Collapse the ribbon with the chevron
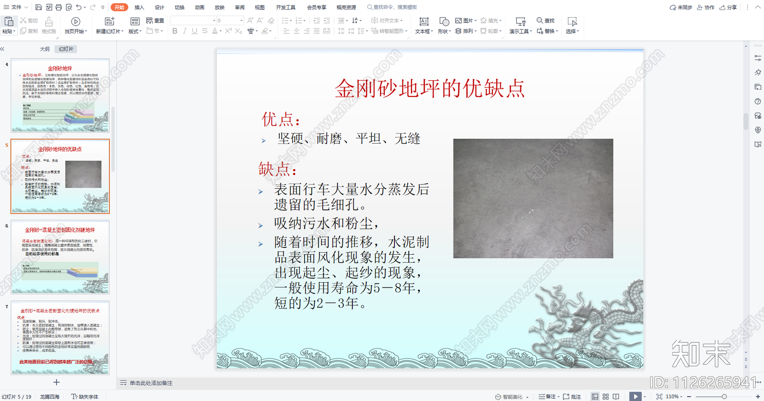Image resolution: width=764 pixels, height=401 pixels. coord(758,7)
